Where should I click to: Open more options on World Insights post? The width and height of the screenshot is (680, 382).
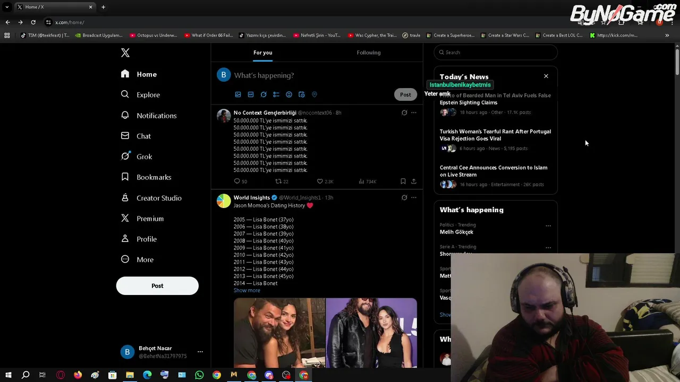[414, 197]
